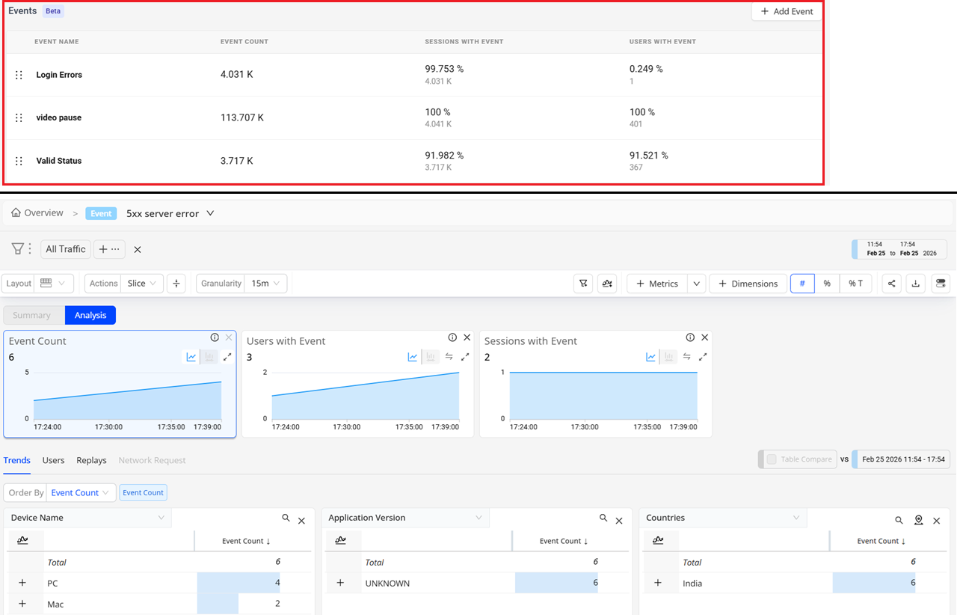This screenshot has height=615, width=957.
Task: Click the Add Dimensions button
Action: [748, 284]
